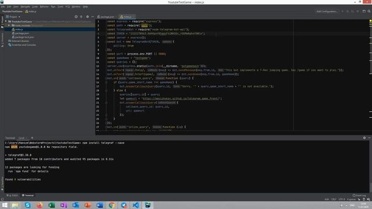Click the 4 spaces indent setting in status bar
This screenshot has width=372, height=209.
click(351, 200)
